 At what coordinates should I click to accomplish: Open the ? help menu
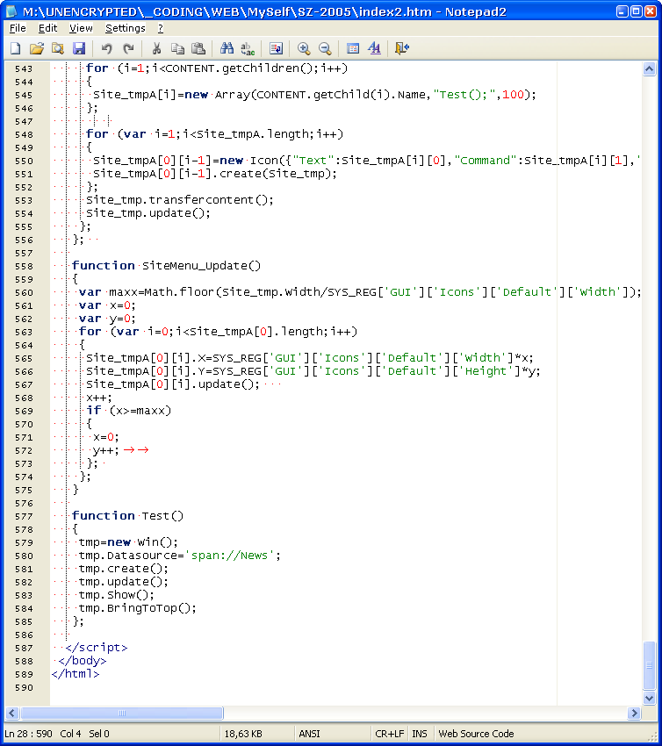(x=161, y=28)
